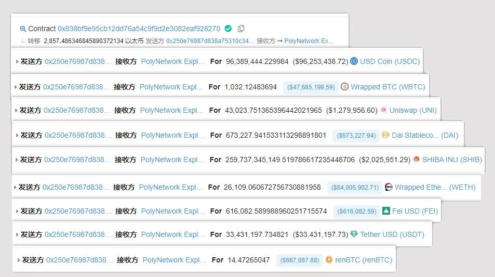The width and height of the screenshot is (495, 277).
Task: Click the ($47,685,199.59) value badge
Action: [311, 87]
